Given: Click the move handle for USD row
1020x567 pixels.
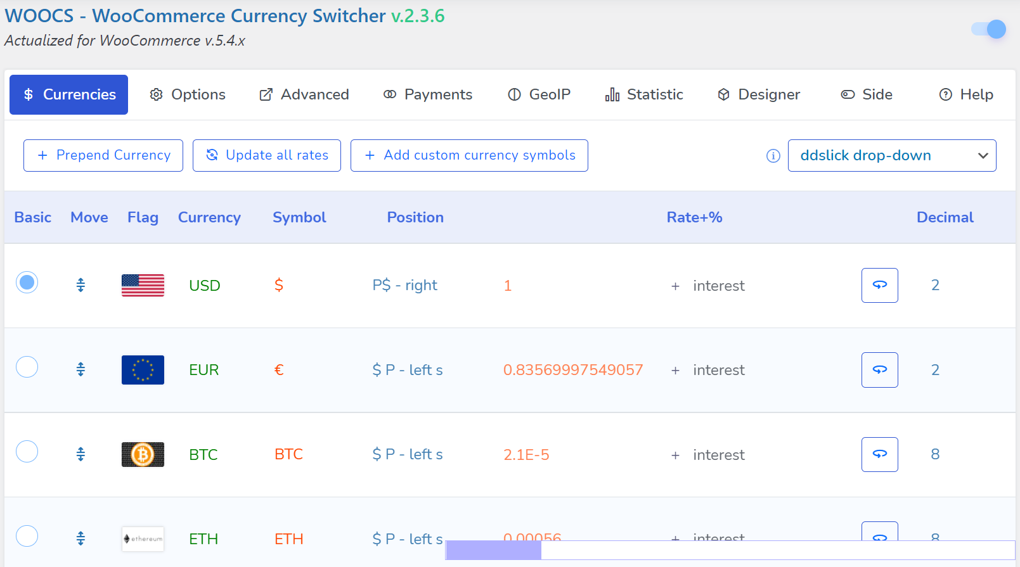Looking at the screenshot, I should pyautogui.click(x=81, y=285).
